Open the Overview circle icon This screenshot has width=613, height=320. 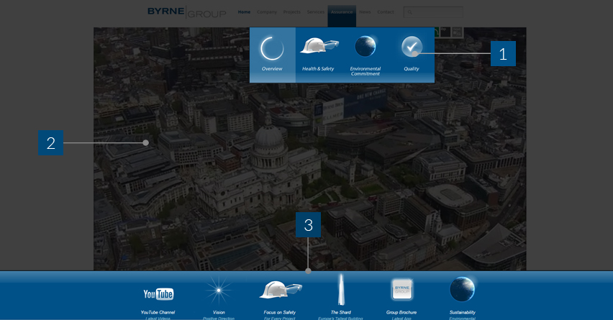point(272,48)
